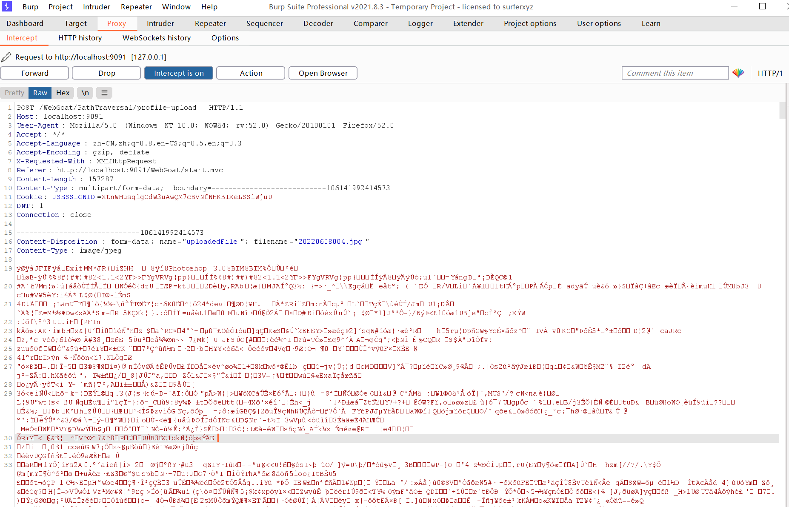Click the POST /WebGoat/PathTraversal/profile-upload request line
The width and height of the screenshot is (789, 507).
130,108
